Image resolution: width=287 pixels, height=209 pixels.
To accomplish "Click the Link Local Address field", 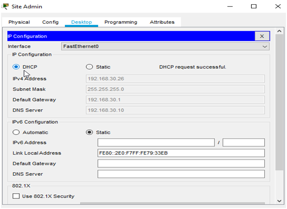I will pyautogui.click(x=181, y=153).
